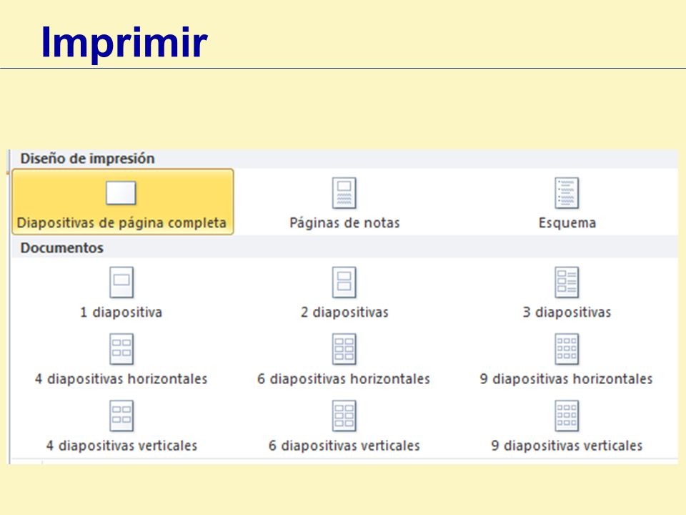Click the '3 diapositivas' label
This screenshot has height=515, width=686.
567,313
